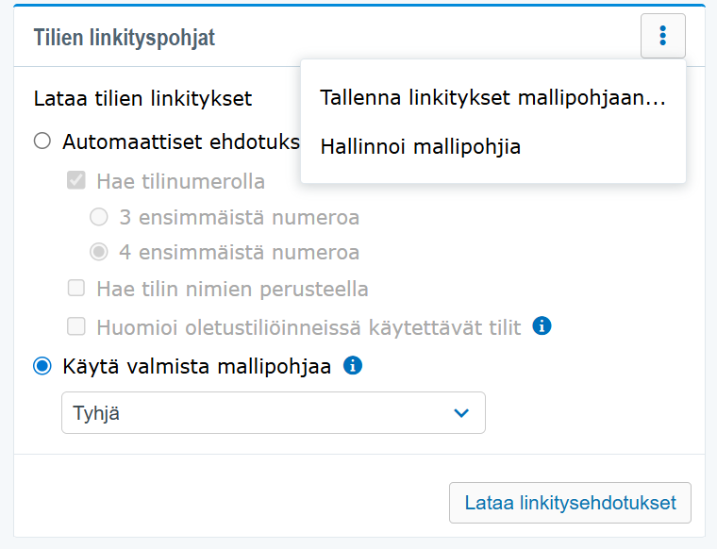Click info icon beside Käytä valmista mallipohjaa
Screen dimensions: 717x549
pos(353,366)
